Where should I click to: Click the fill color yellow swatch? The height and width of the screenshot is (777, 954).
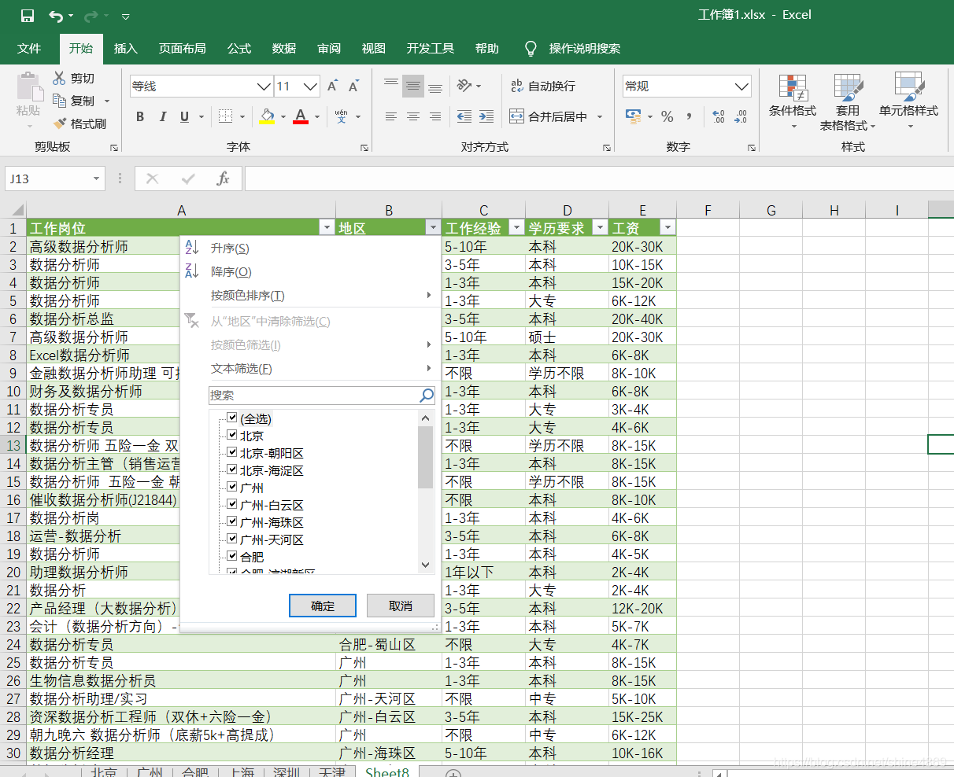pyautogui.click(x=267, y=116)
